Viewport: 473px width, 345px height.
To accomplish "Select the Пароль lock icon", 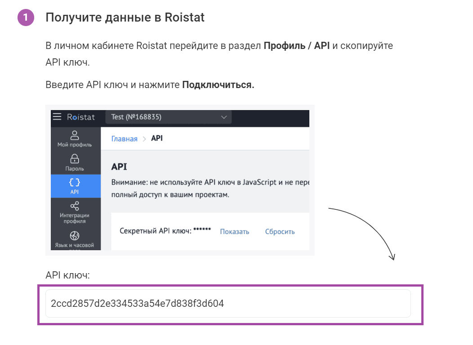I will coord(75,159).
